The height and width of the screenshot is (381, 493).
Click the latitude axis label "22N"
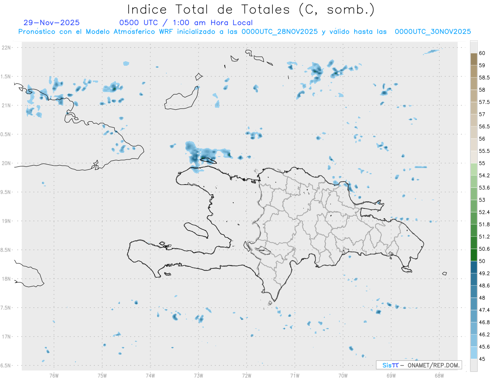(x=7, y=48)
